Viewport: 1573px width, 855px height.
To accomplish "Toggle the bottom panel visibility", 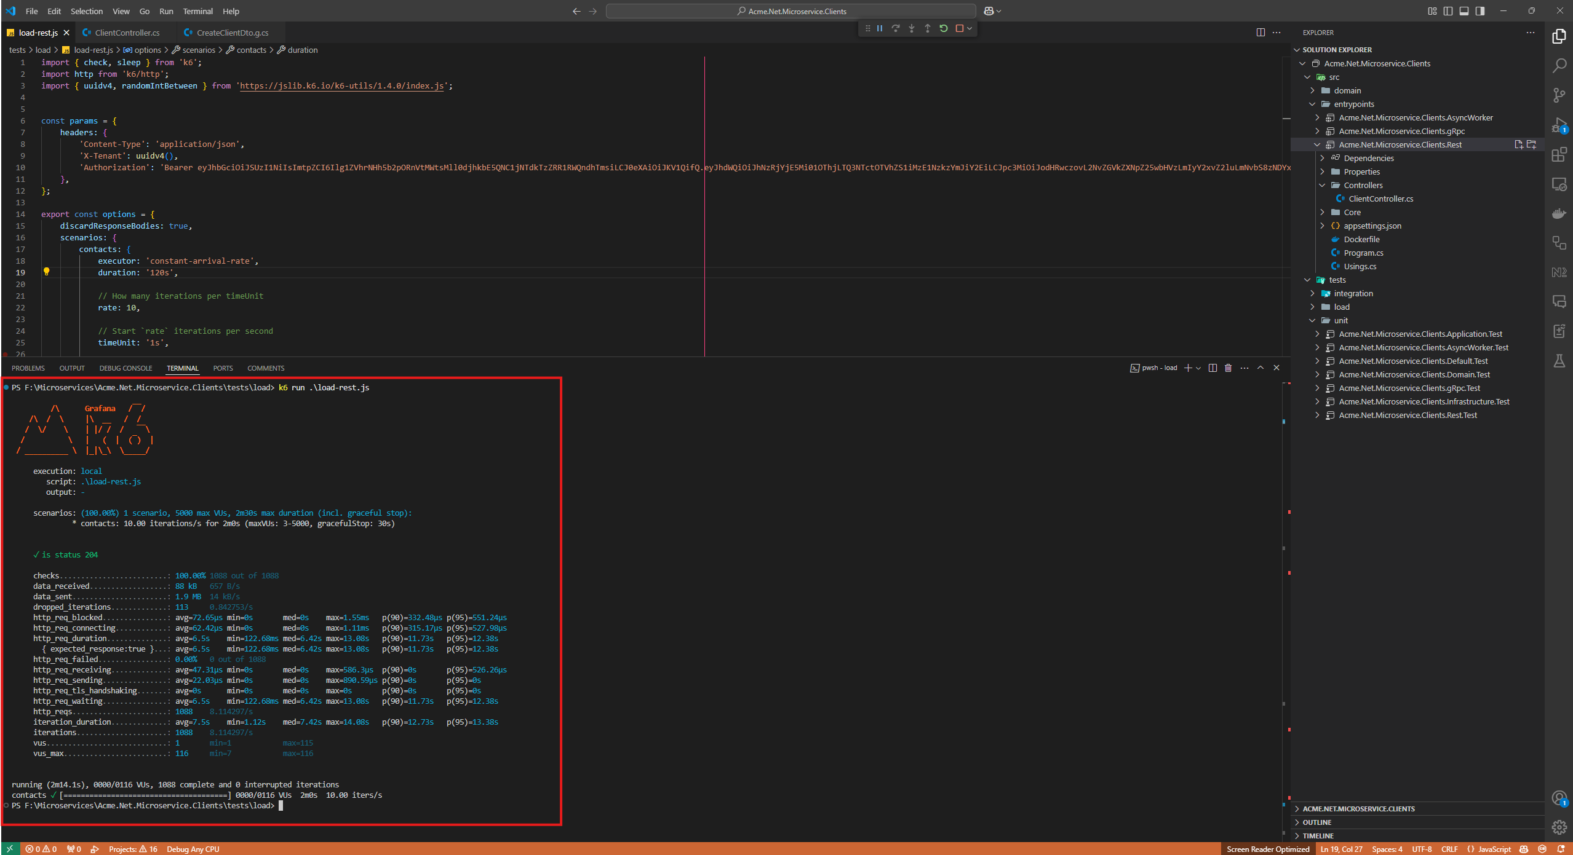I will pos(1464,11).
